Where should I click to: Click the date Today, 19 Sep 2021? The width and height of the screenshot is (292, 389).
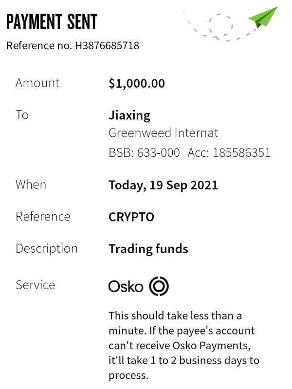click(163, 185)
